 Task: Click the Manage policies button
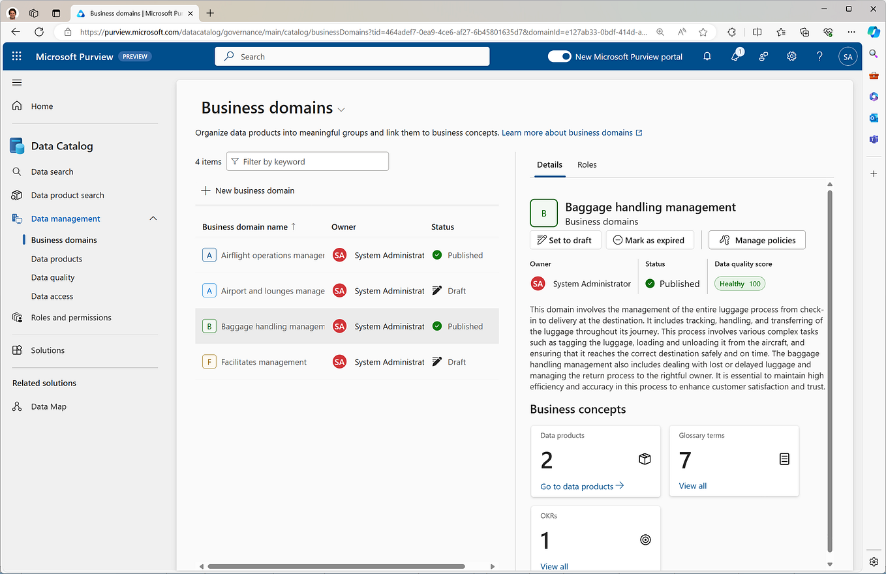click(757, 240)
